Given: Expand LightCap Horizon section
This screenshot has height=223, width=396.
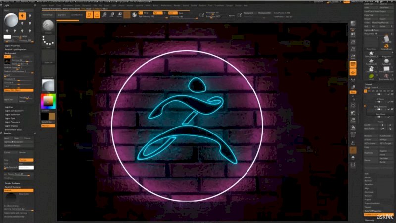Looking at the screenshot, I should (13, 115).
